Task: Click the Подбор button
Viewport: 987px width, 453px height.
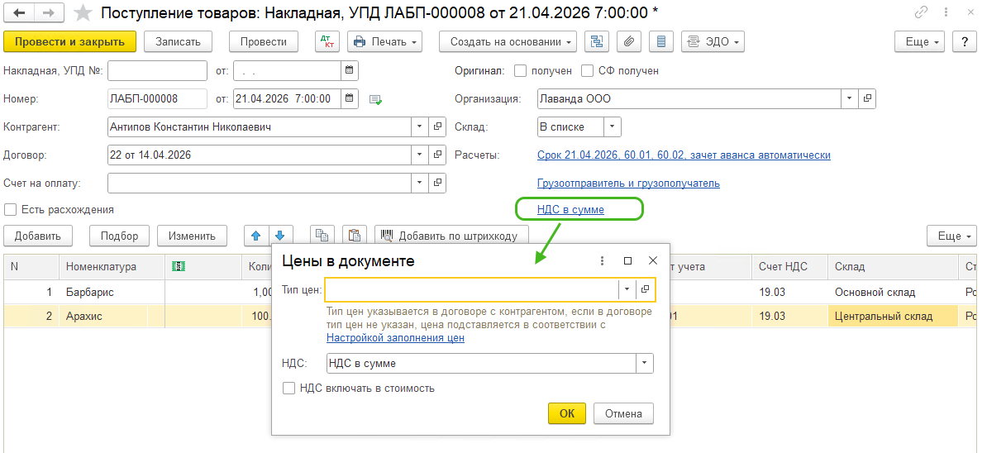Action: tap(119, 236)
